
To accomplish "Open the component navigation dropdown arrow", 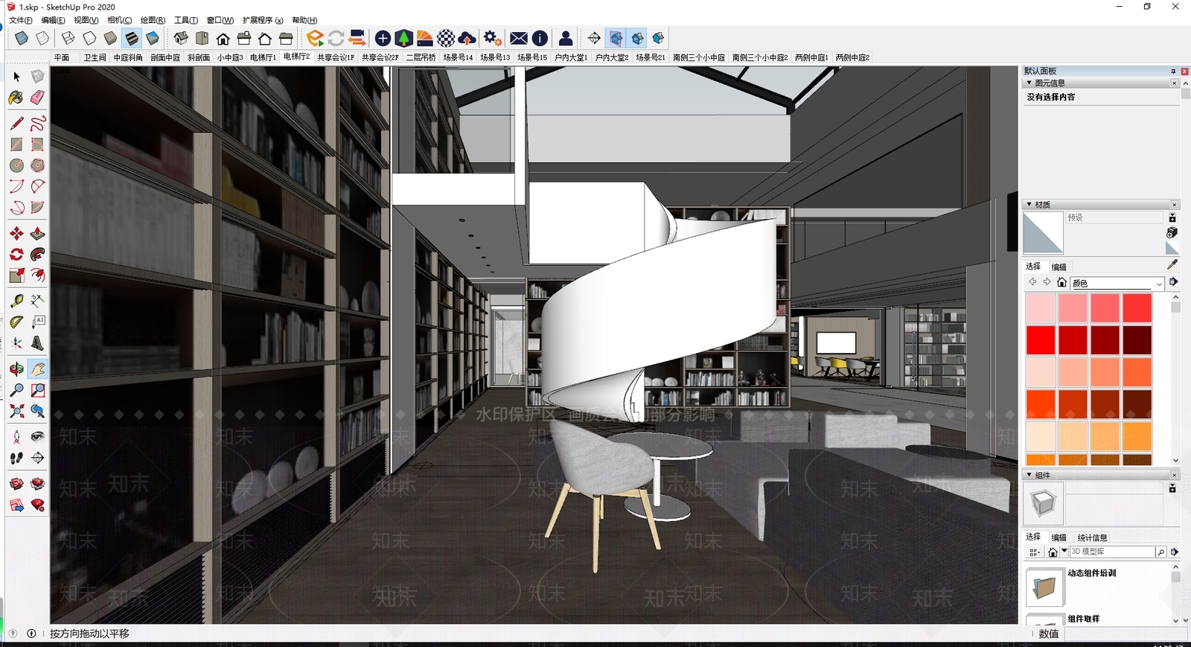I will click(x=1064, y=552).
